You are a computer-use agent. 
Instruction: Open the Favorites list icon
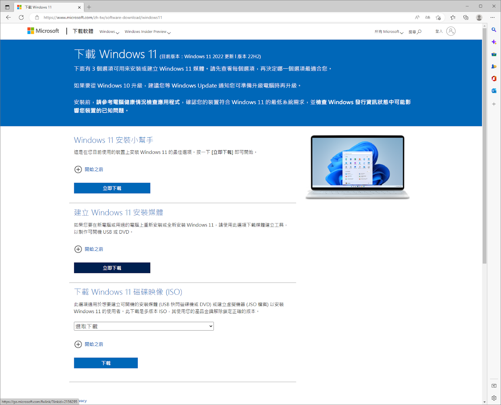(453, 18)
